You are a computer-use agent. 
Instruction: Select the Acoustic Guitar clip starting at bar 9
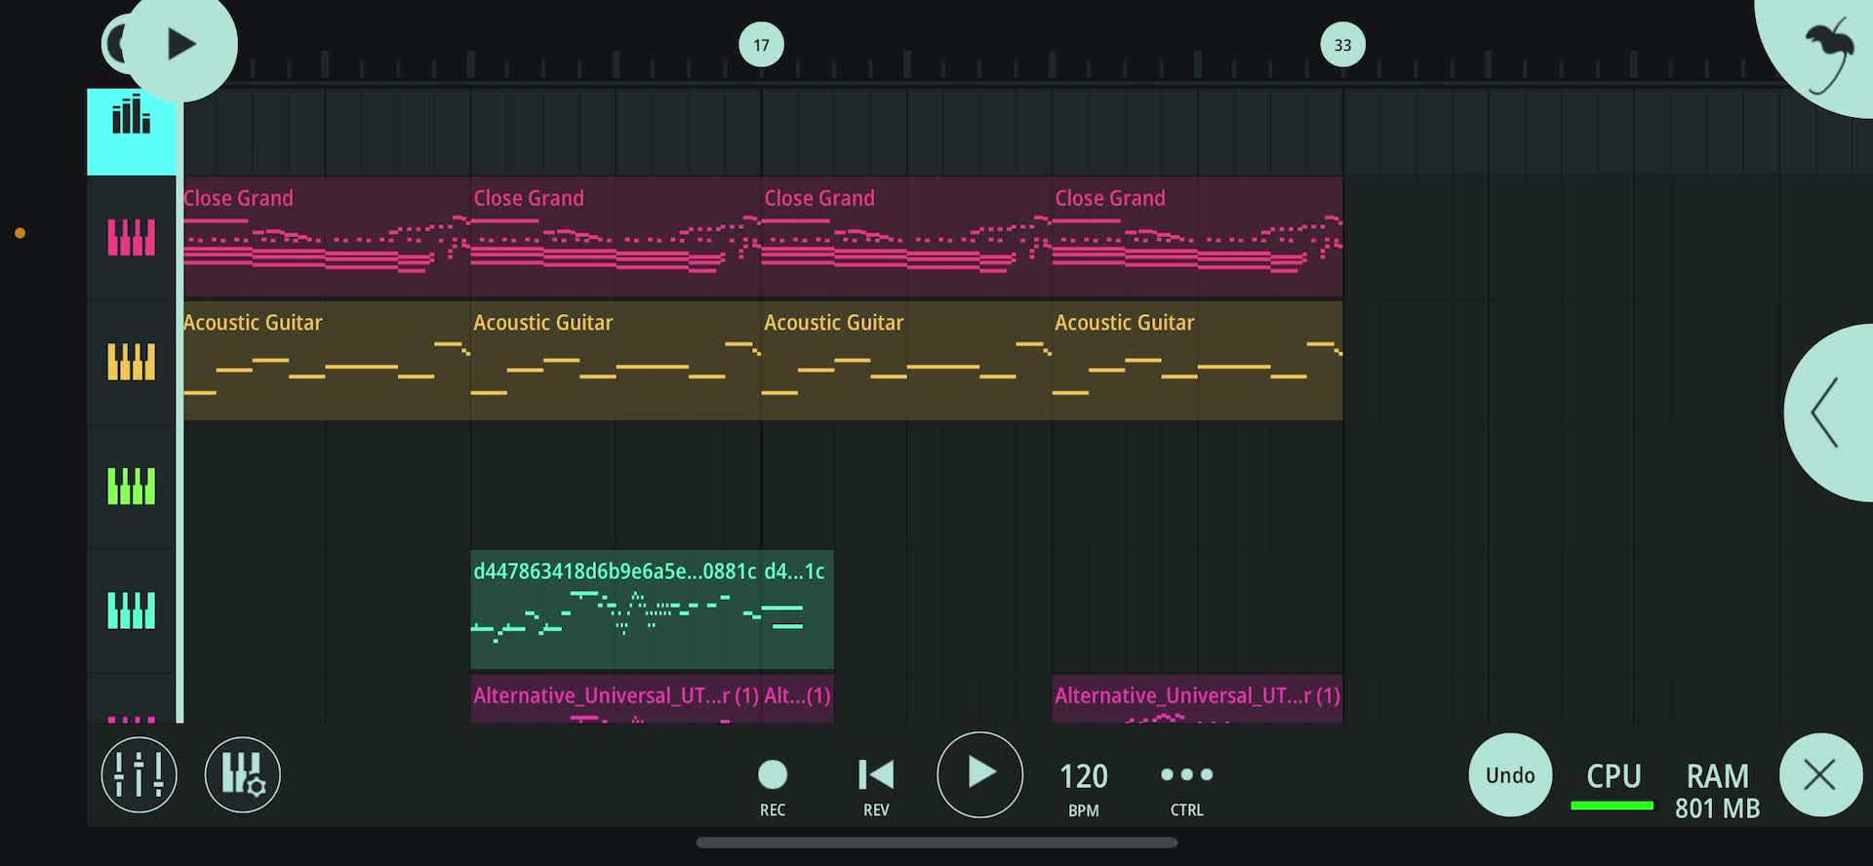pos(616,361)
